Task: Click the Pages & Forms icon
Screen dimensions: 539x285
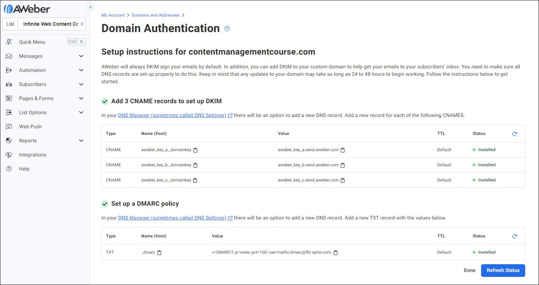Action: coord(9,98)
